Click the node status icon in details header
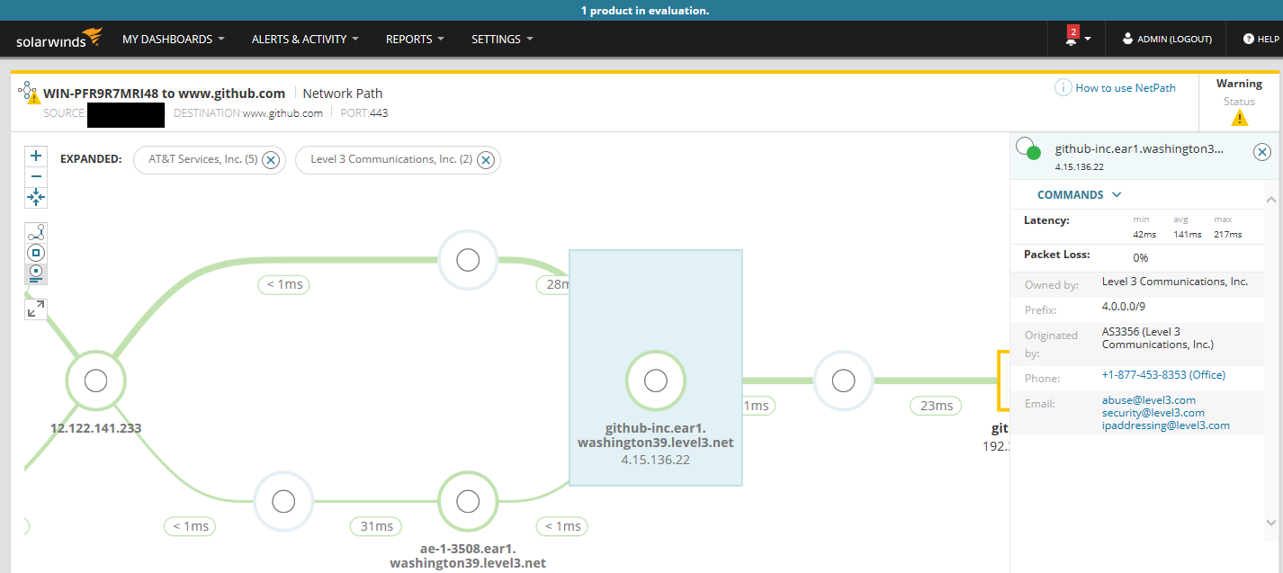The height and width of the screenshot is (573, 1283). point(1028,148)
